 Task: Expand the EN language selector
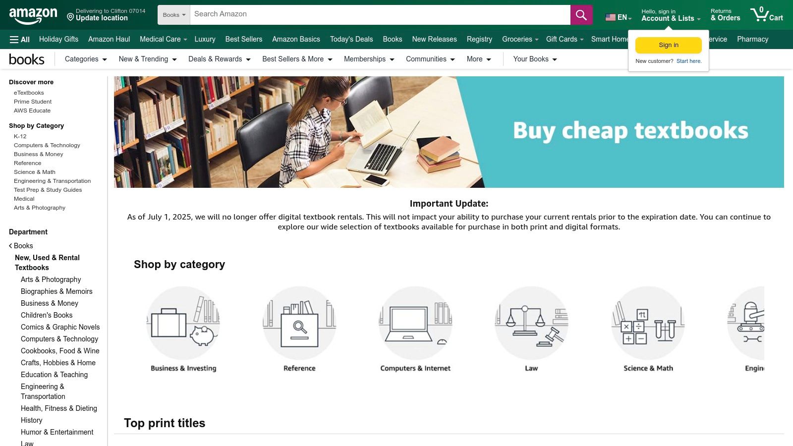[x=619, y=17]
